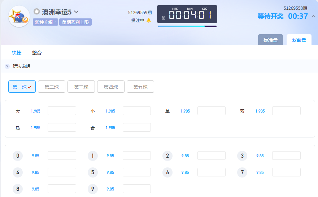Click the favorite star icon beside 澳洲幸运5
Screen dimensions: 318x197
point(36,12)
